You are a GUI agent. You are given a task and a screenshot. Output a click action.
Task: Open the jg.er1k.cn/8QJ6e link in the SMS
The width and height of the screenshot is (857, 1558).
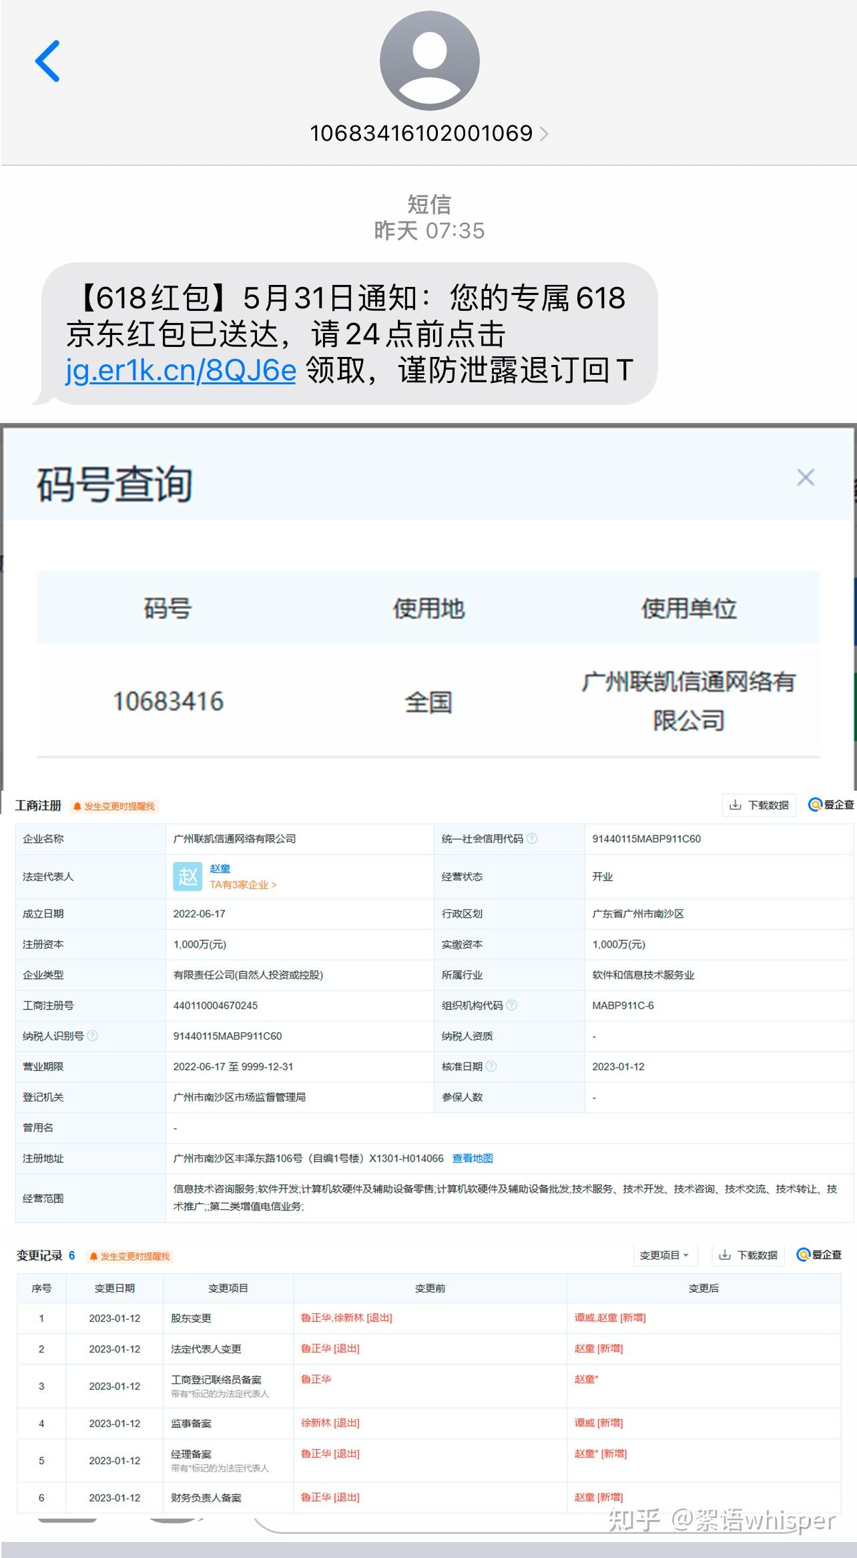click(180, 370)
